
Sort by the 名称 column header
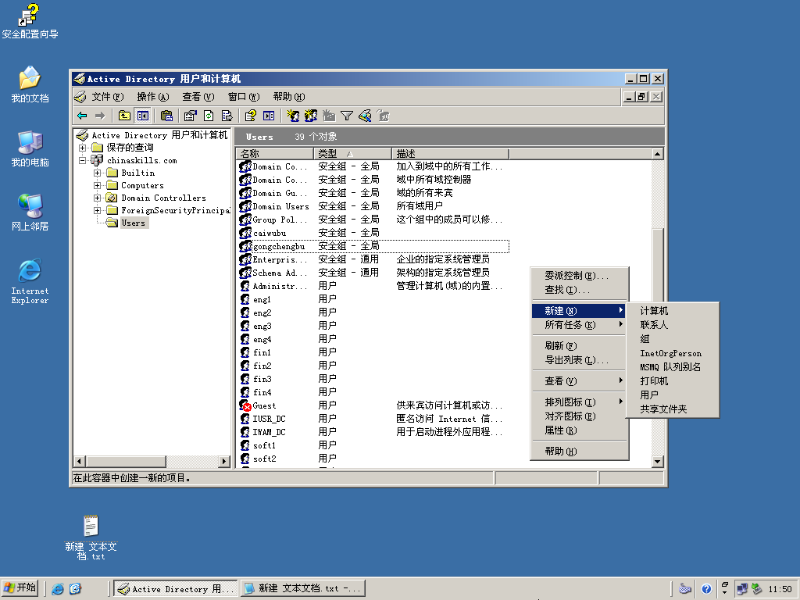pyautogui.click(x=274, y=154)
